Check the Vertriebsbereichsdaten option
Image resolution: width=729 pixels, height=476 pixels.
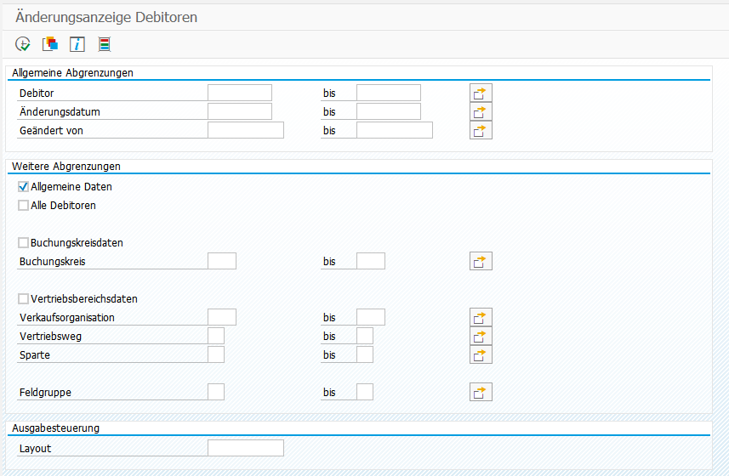point(23,298)
